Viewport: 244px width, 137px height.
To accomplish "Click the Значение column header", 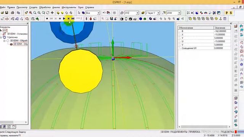I will pos(222,28).
